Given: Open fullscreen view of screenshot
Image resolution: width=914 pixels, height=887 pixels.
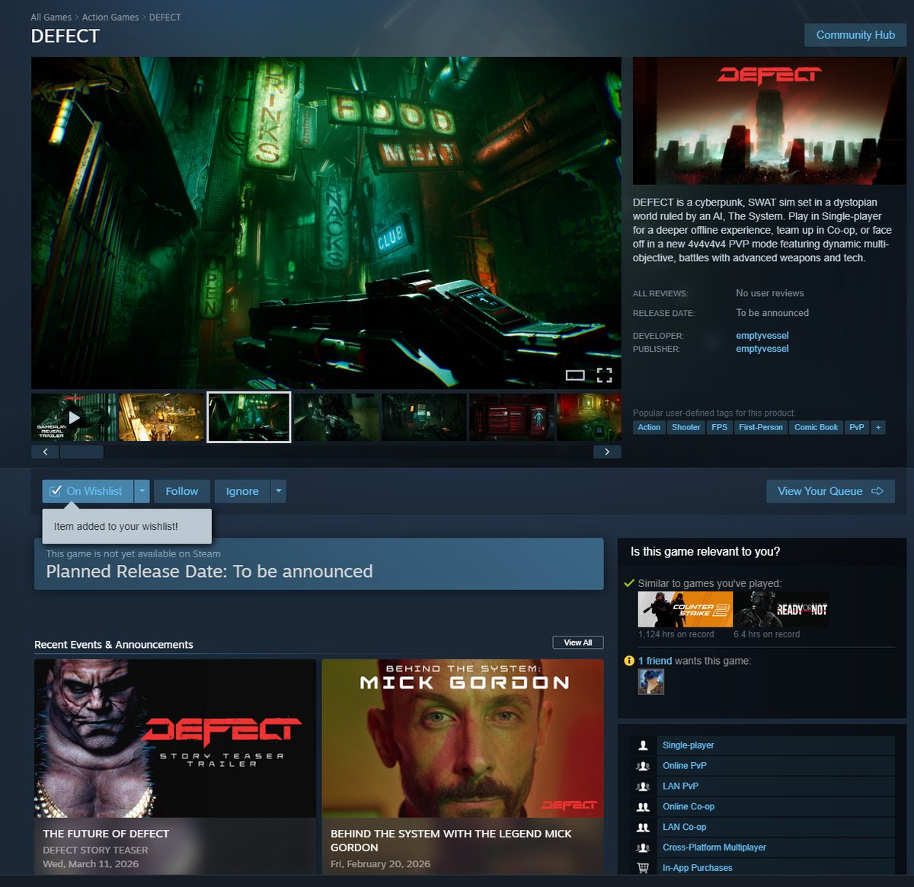Looking at the screenshot, I should point(605,375).
